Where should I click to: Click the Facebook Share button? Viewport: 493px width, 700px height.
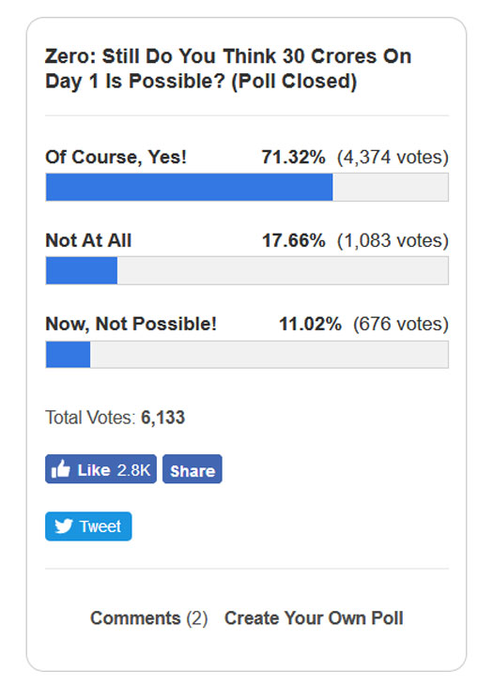pos(193,469)
